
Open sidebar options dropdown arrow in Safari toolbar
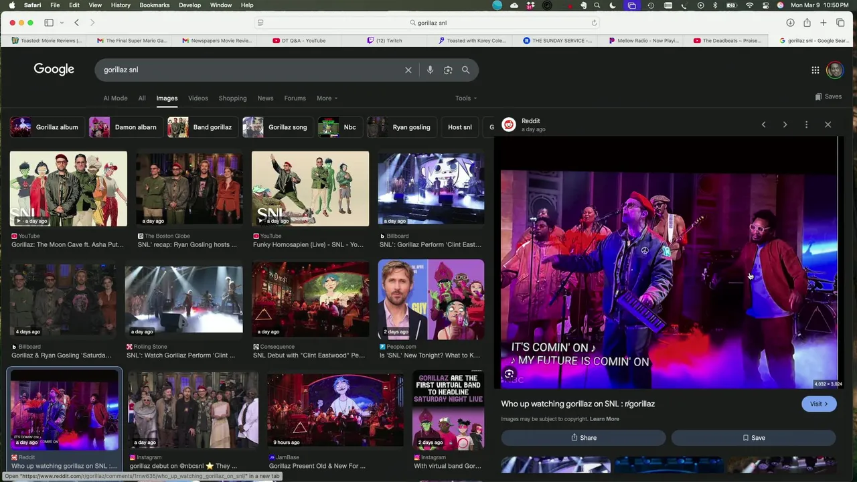(x=62, y=23)
